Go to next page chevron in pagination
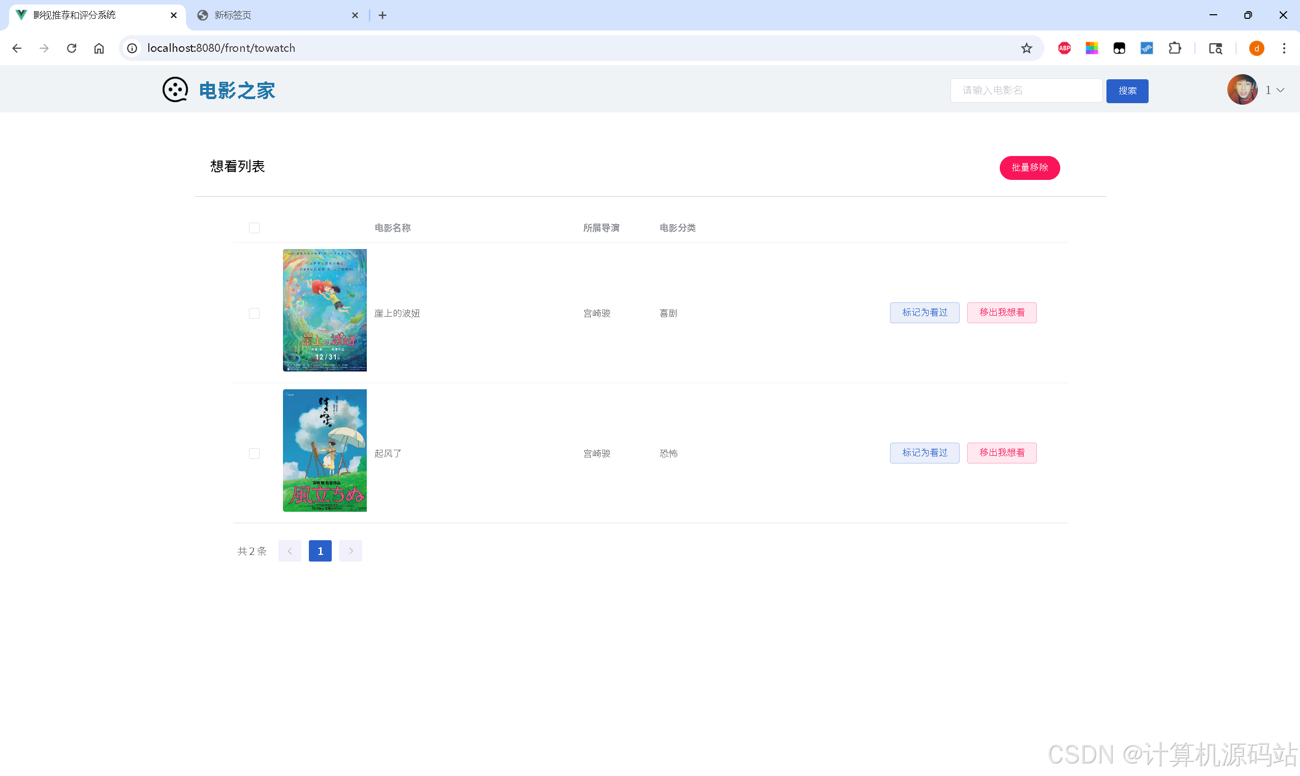1300x776 pixels. [351, 551]
